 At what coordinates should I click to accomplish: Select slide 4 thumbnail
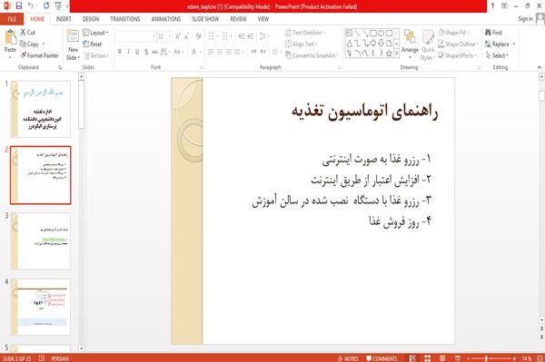pos(40,307)
